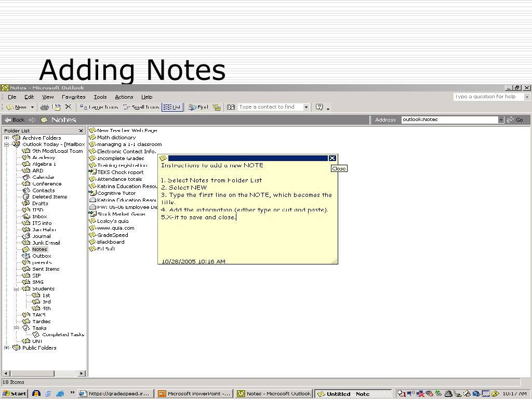Click the Move to Folder icon
Image resolution: width=532 pixels, height=399 pixels.
pos(57,107)
